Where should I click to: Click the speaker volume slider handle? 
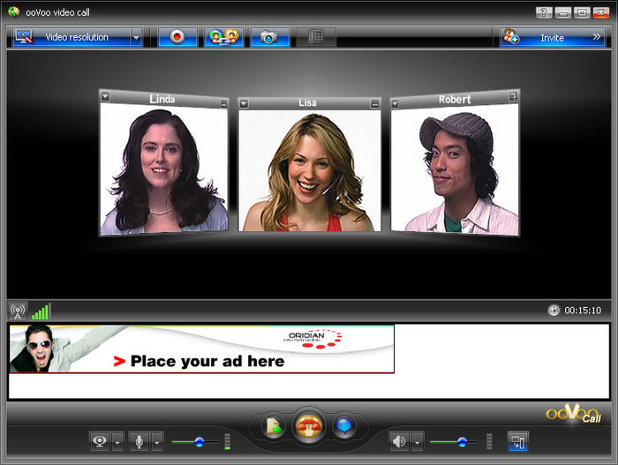pos(459,441)
